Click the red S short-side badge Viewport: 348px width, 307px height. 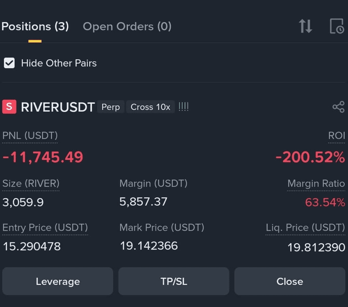(x=9, y=106)
